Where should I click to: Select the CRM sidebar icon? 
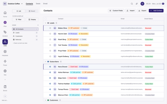coord(5,42)
